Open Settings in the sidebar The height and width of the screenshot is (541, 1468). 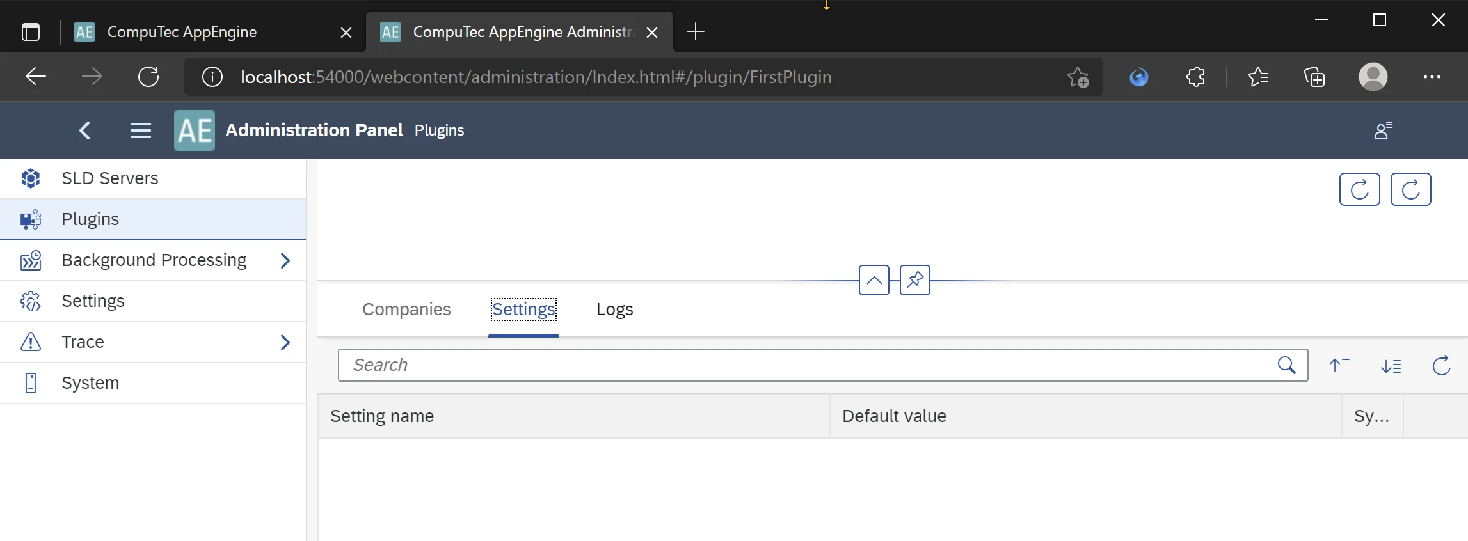[153, 301]
